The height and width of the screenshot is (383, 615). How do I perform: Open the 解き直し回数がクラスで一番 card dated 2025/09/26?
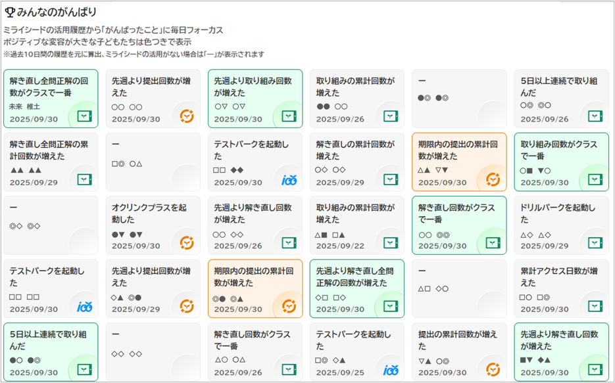[255, 351]
